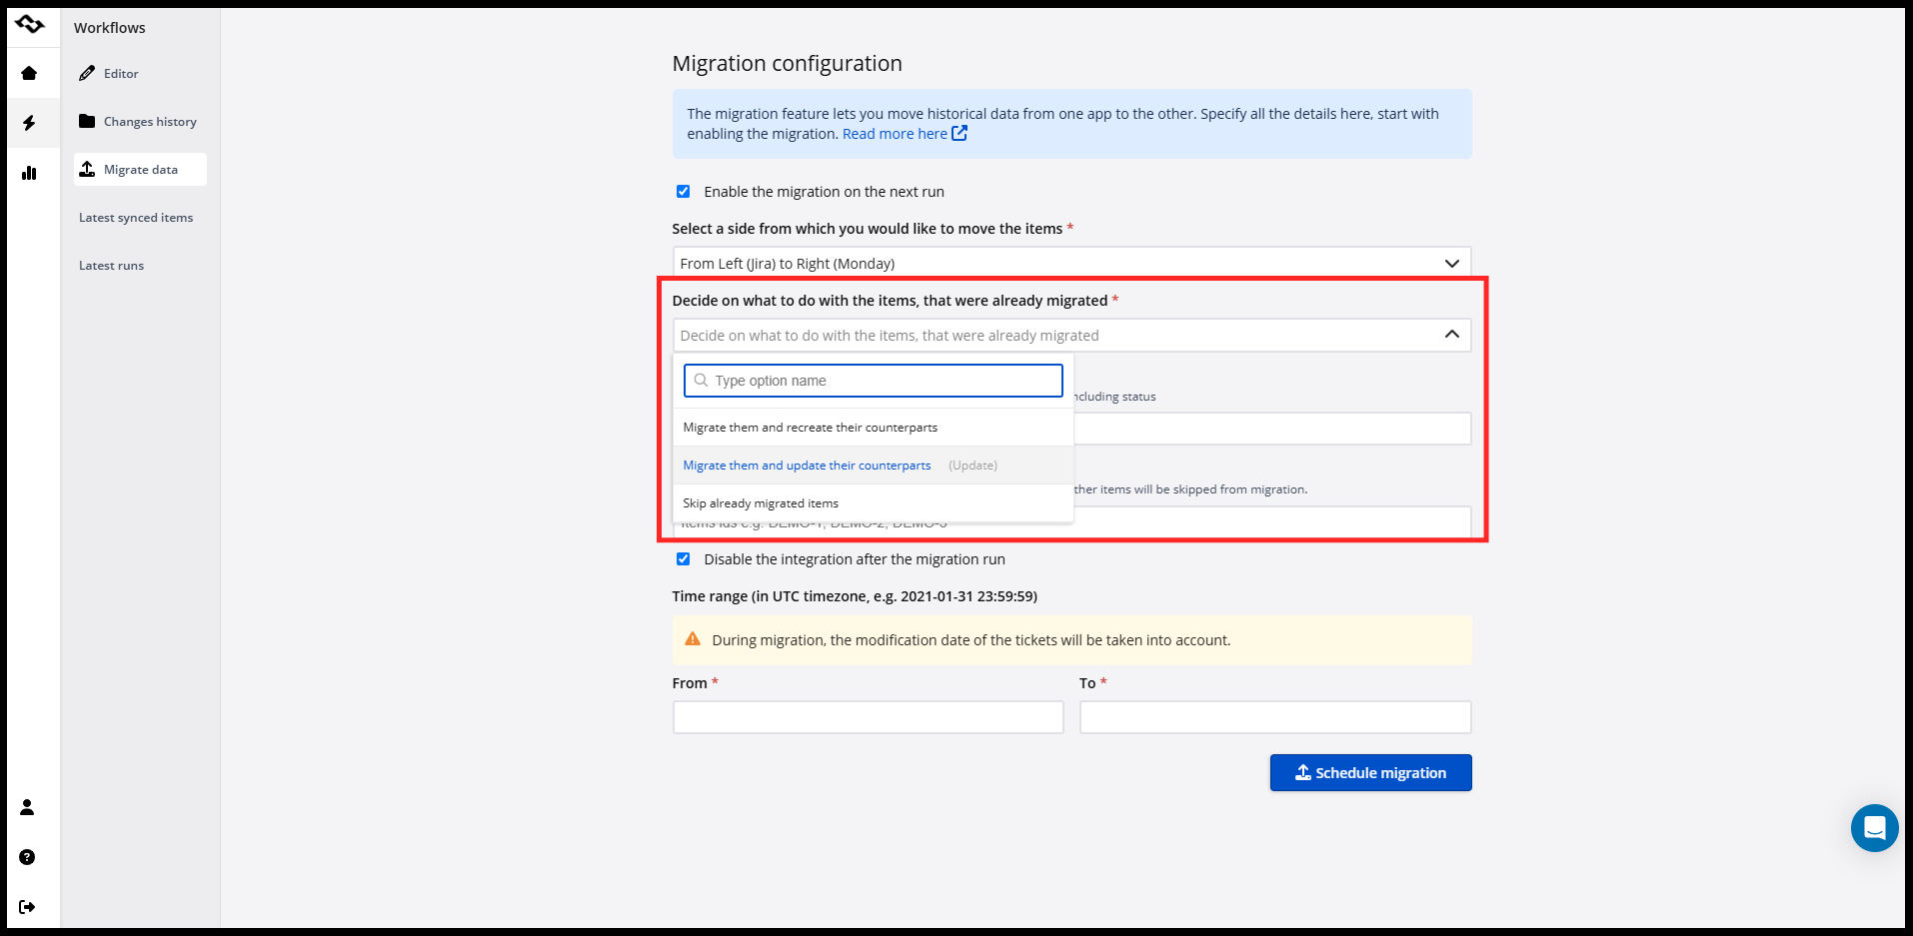
Task: Open the chat support bubble
Action: pos(1874,828)
